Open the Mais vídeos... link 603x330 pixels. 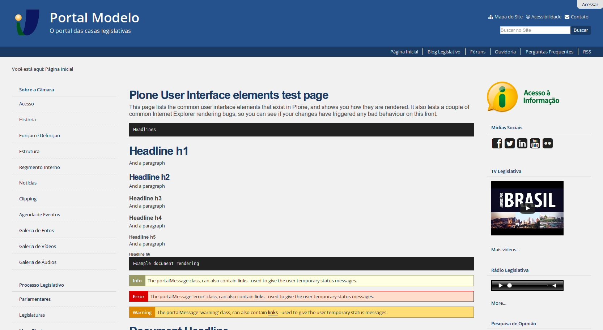pyautogui.click(x=505, y=249)
